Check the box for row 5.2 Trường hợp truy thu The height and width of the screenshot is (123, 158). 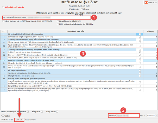click(x=140, y=67)
